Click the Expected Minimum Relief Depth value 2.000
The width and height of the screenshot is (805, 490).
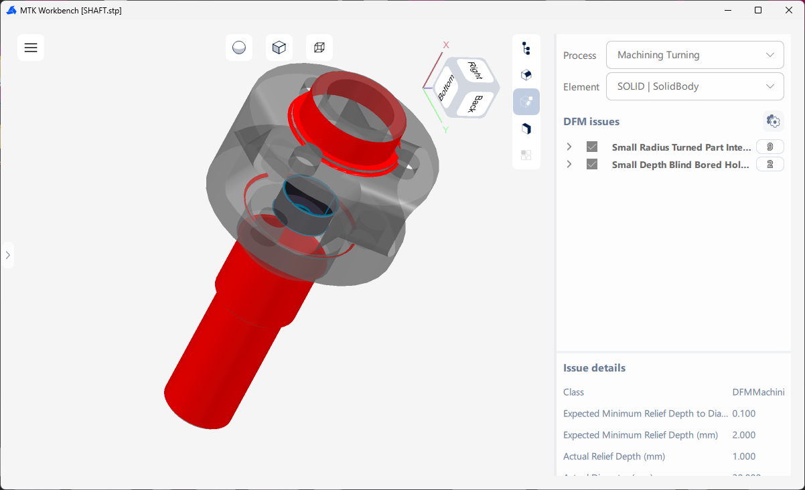click(744, 435)
